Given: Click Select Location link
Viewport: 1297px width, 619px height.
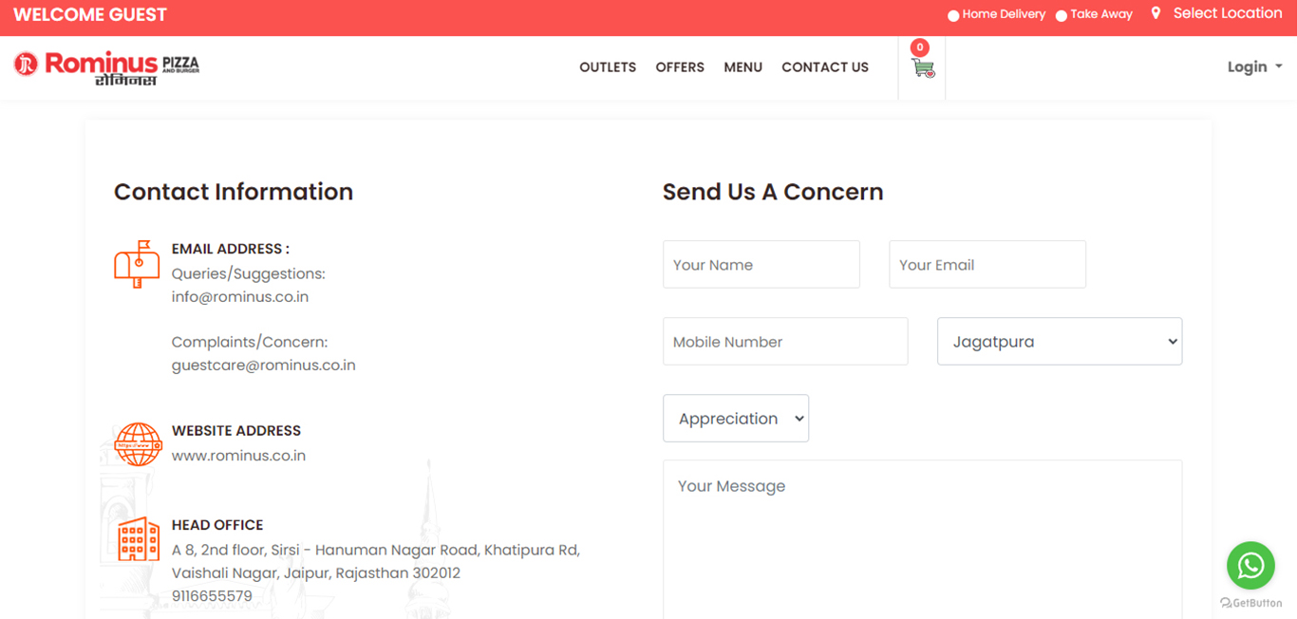Looking at the screenshot, I should click(x=1227, y=13).
